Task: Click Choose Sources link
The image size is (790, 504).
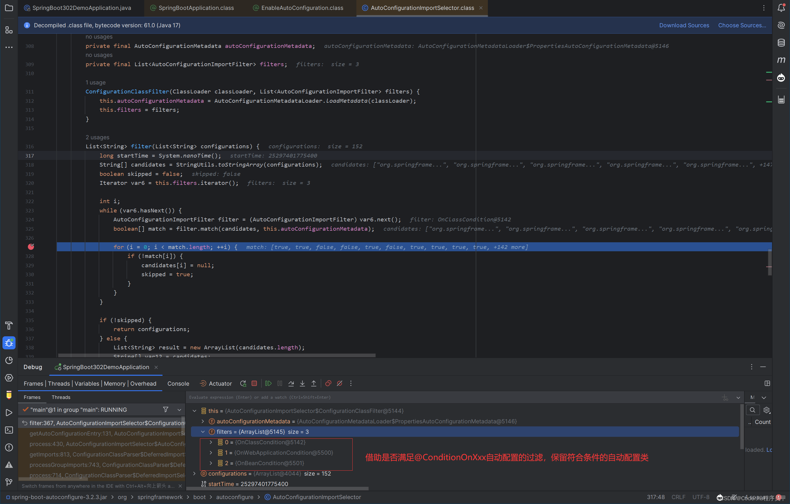Action: [742, 25]
